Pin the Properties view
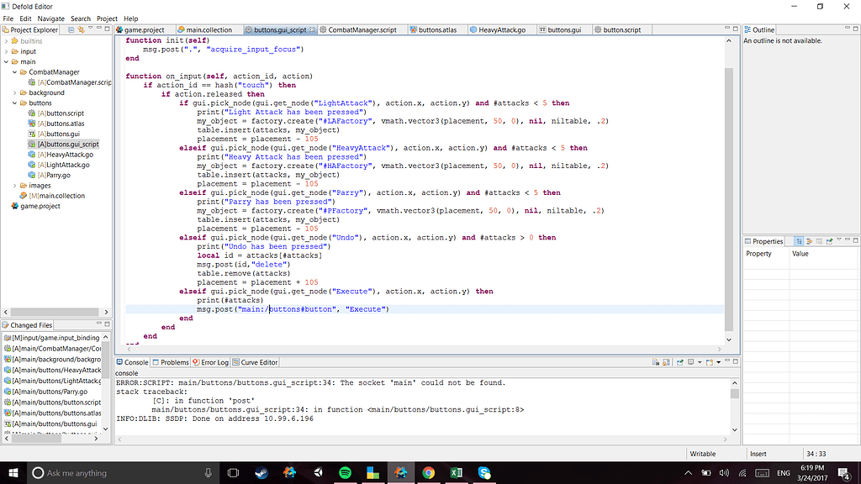Viewport: 861px width, 484px height. [828, 241]
